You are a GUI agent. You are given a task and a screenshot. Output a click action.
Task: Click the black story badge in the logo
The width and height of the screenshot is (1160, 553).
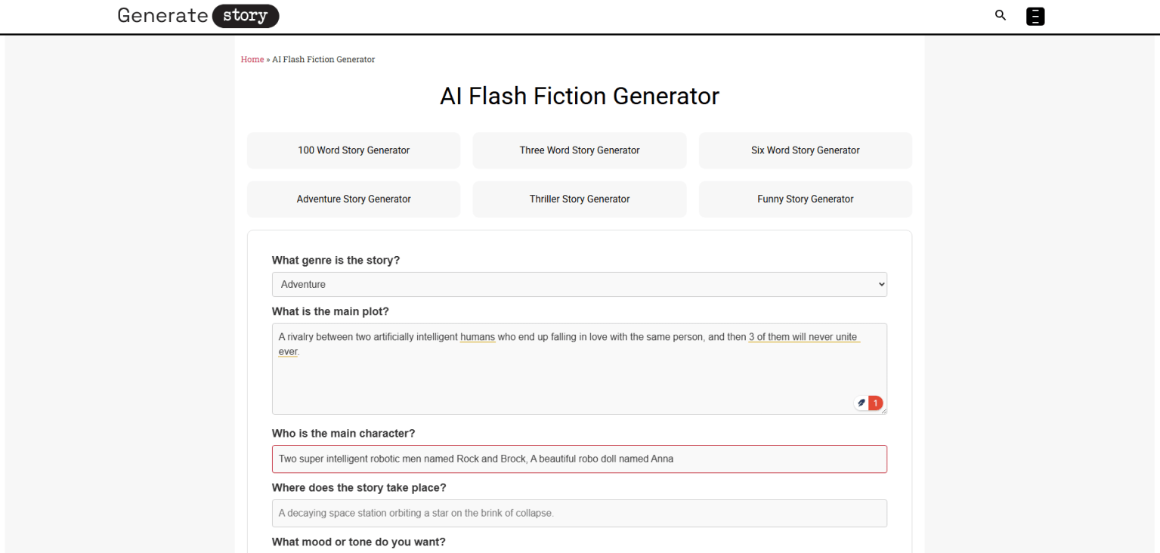245,15
